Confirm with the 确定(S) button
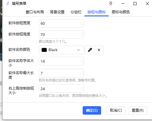 (x=92, y=110)
